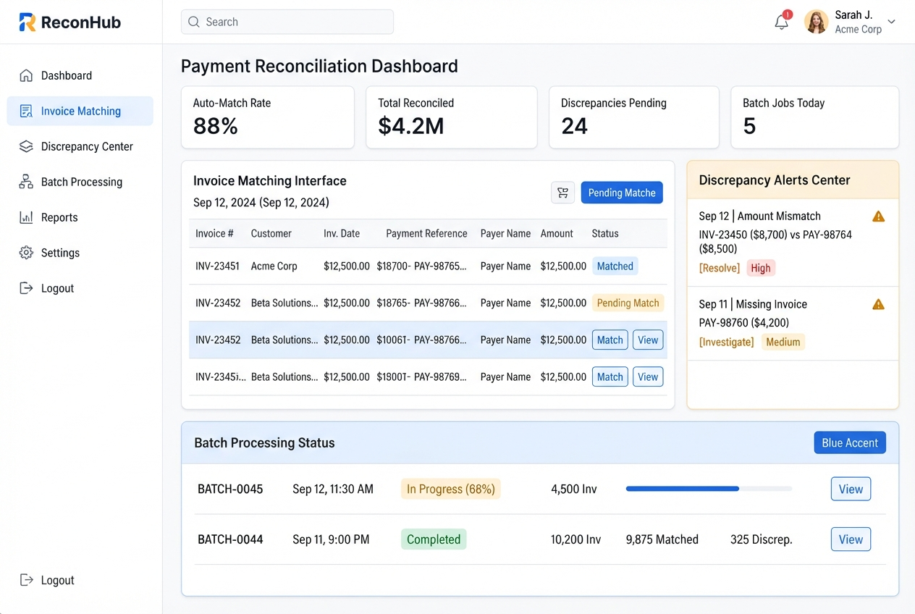The width and height of the screenshot is (915, 614).
Task: Click the cart icon beside Pending Matche
Action: [563, 193]
